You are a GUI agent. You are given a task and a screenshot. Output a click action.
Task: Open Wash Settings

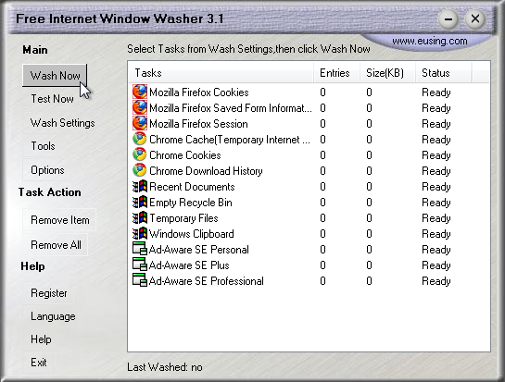point(62,123)
